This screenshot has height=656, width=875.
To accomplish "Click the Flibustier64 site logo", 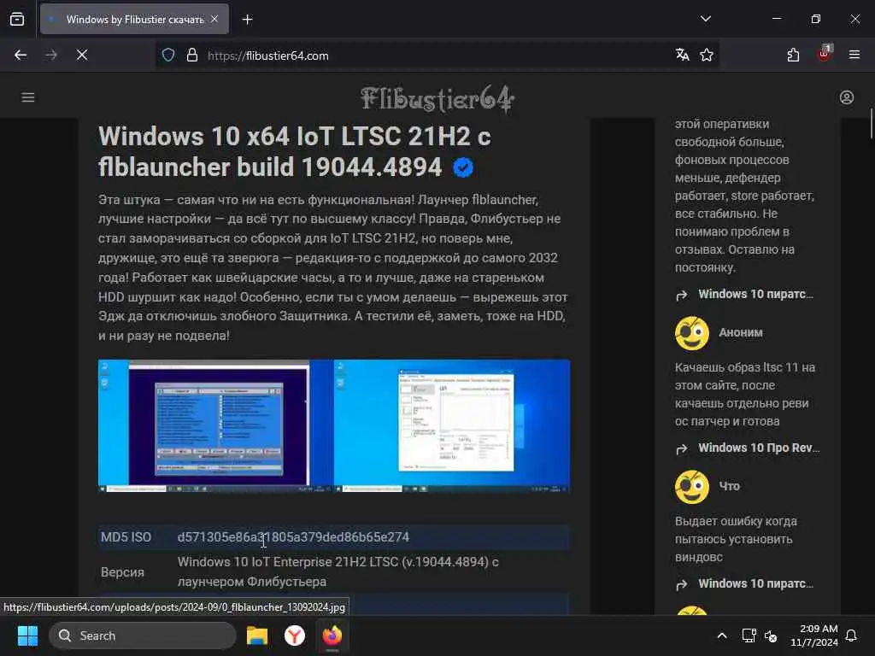I will click(x=437, y=99).
